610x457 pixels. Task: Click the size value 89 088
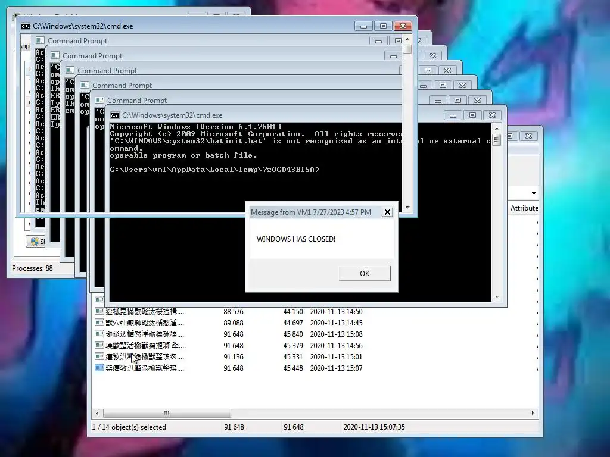pos(234,323)
